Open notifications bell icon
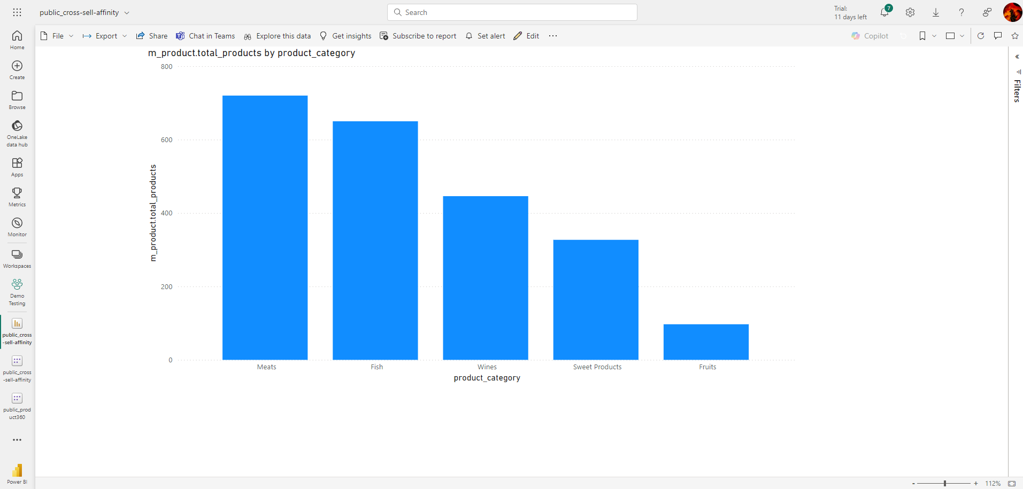The height and width of the screenshot is (489, 1023). (885, 12)
